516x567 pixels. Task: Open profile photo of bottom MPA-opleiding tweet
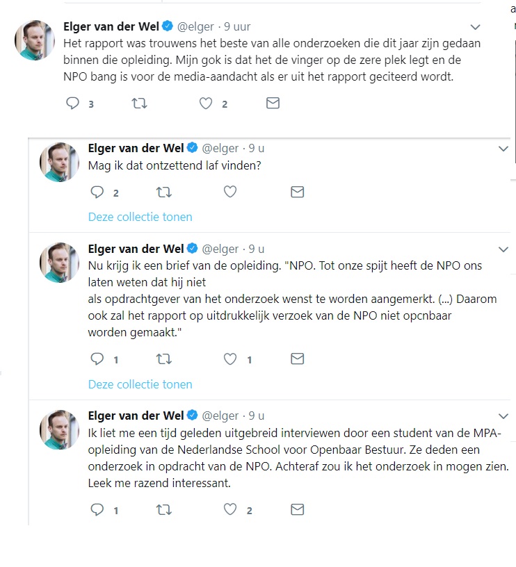59,429
